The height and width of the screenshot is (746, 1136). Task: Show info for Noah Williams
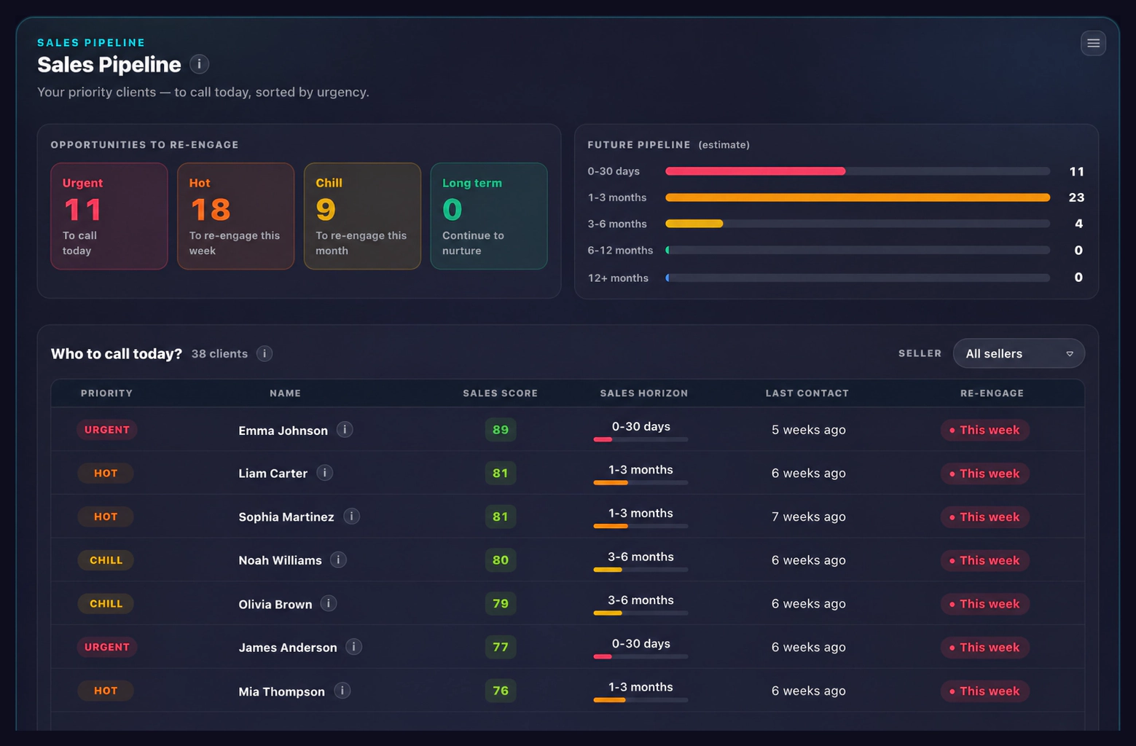pos(338,559)
